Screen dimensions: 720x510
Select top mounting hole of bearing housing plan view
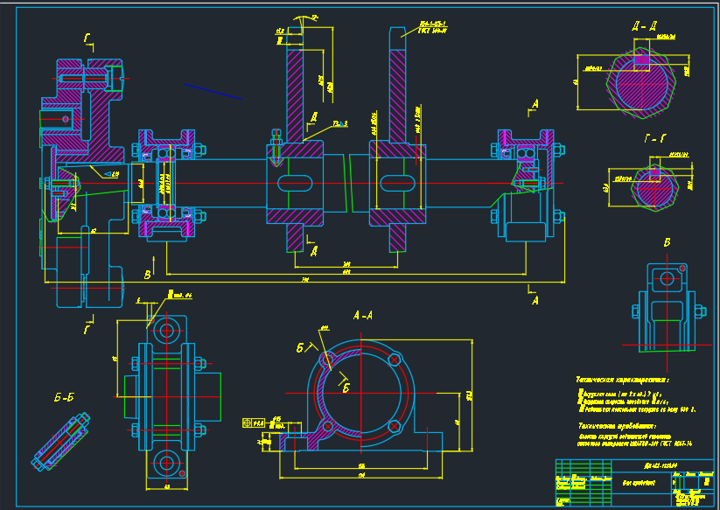pos(166,330)
